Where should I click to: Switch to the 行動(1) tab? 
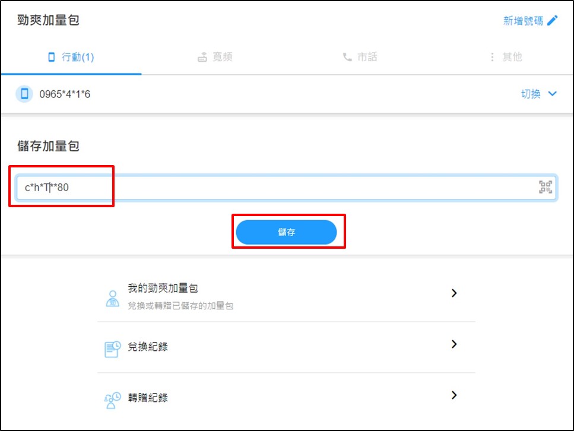click(x=71, y=58)
